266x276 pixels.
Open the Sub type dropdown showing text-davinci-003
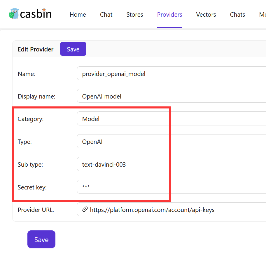(x=123, y=164)
